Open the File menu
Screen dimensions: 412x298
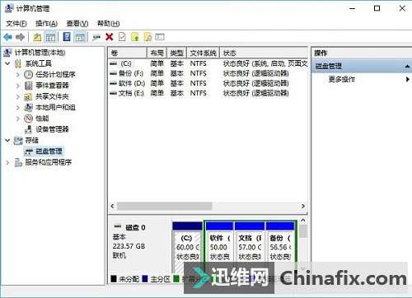coord(16,24)
